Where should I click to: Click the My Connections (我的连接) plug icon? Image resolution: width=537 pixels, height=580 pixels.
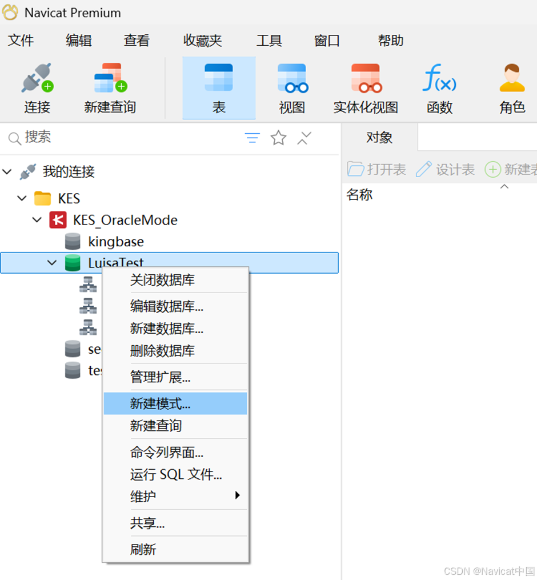click(28, 171)
